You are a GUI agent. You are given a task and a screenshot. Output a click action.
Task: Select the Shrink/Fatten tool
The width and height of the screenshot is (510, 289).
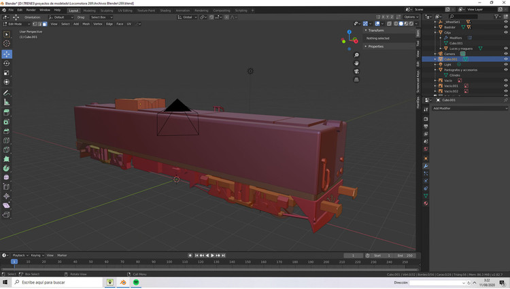point(7,196)
